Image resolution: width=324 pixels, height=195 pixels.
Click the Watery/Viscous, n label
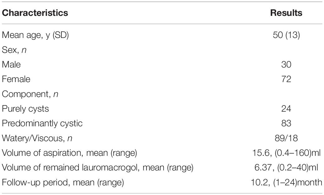click(37, 138)
